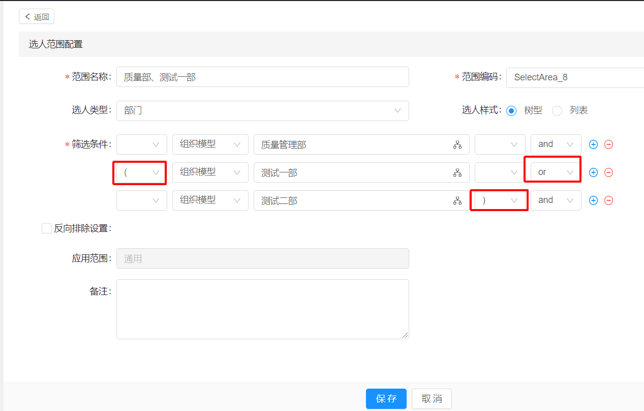Open 组织模型 dropdown in 测试一部 row
This screenshot has height=411, width=644.
tap(210, 172)
